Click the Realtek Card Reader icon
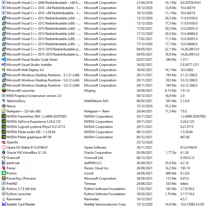The height and width of the screenshot is (206, 206). tap(4, 204)
